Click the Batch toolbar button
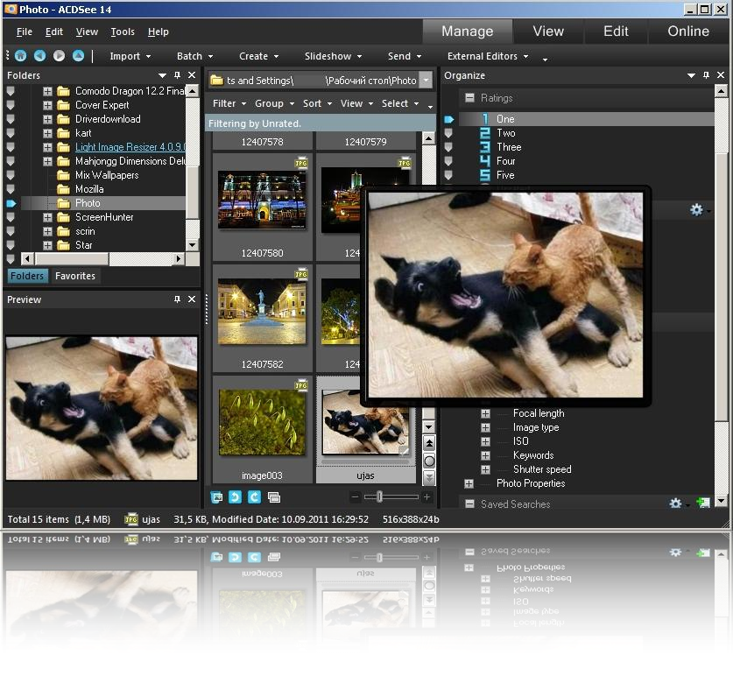Viewport: 733px width, 697px height. tap(195, 56)
